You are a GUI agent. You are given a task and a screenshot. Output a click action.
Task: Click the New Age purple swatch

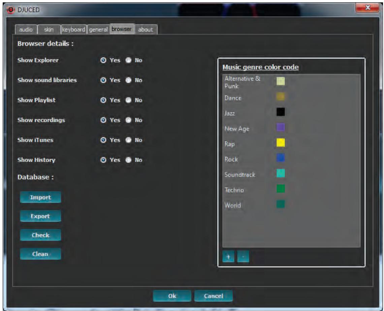pos(281,127)
